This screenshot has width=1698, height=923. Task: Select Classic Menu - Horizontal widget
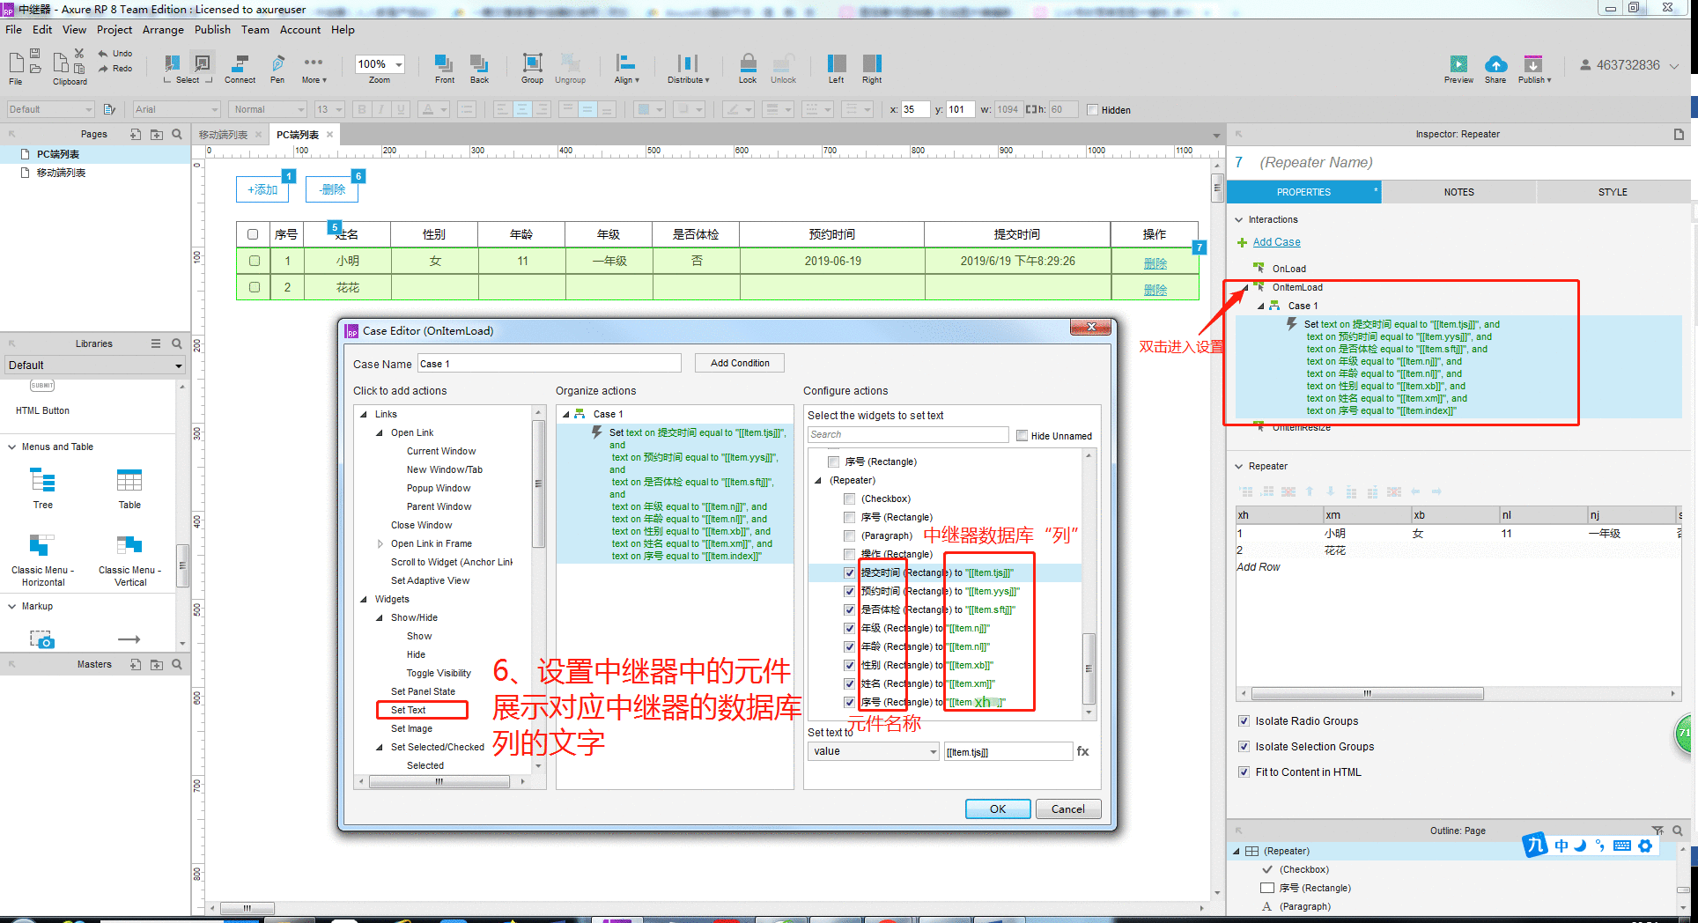click(42, 560)
